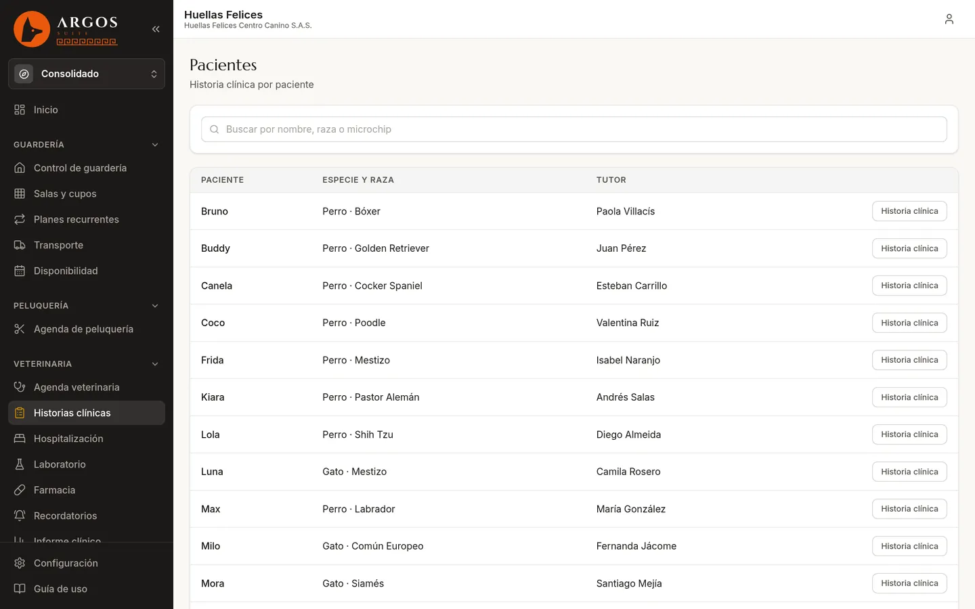
Task: Click the Hospitalización bed icon
Action: [x=20, y=438]
